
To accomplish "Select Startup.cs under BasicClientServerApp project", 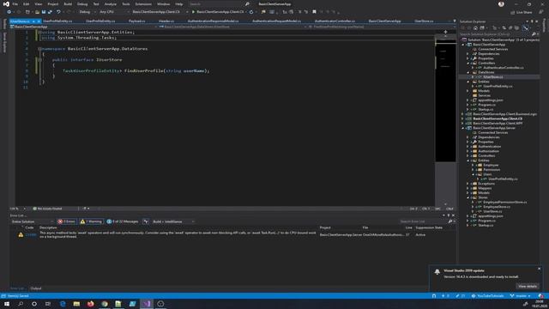I will coord(486,109).
